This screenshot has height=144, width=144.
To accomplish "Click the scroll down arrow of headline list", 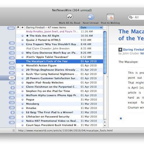I will (105, 126).
